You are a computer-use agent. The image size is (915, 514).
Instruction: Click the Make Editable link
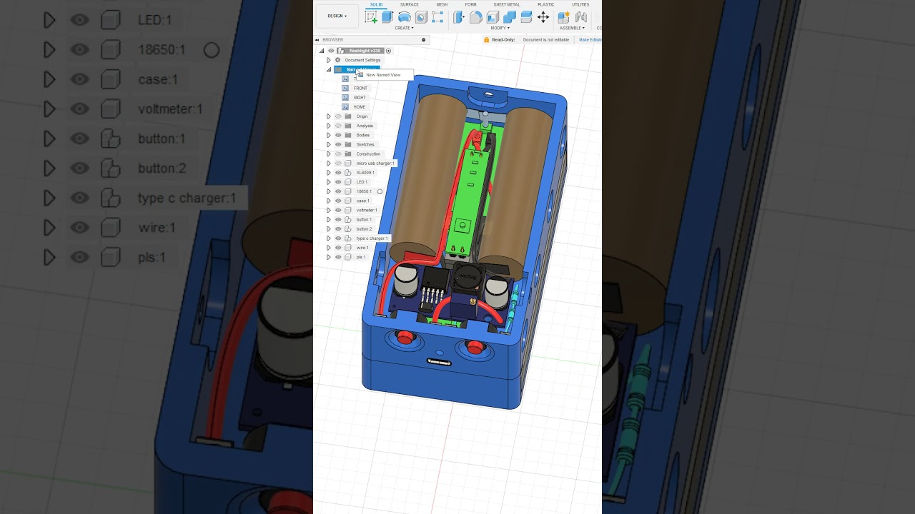[x=590, y=40]
